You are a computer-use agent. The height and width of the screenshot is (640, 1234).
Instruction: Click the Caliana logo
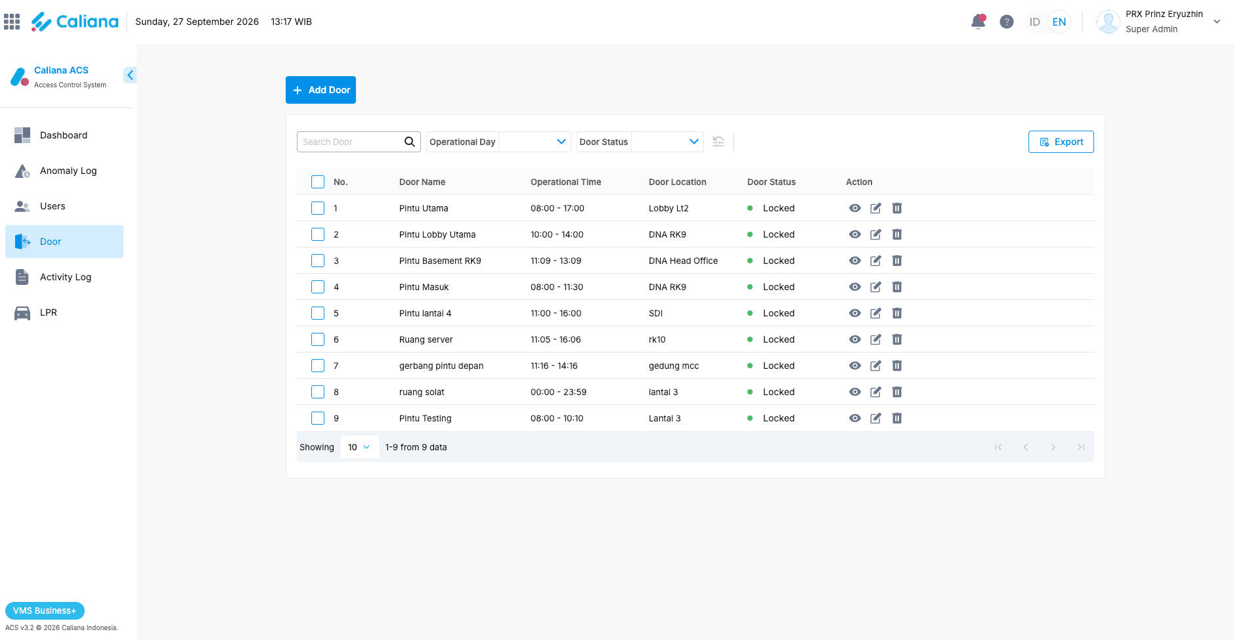(x=75, y=22)
